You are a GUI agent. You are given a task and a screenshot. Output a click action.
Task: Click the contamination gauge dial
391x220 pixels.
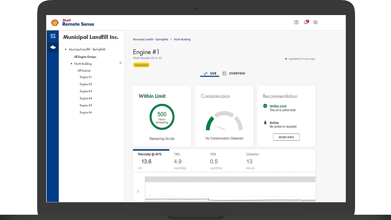coord(224,122)
